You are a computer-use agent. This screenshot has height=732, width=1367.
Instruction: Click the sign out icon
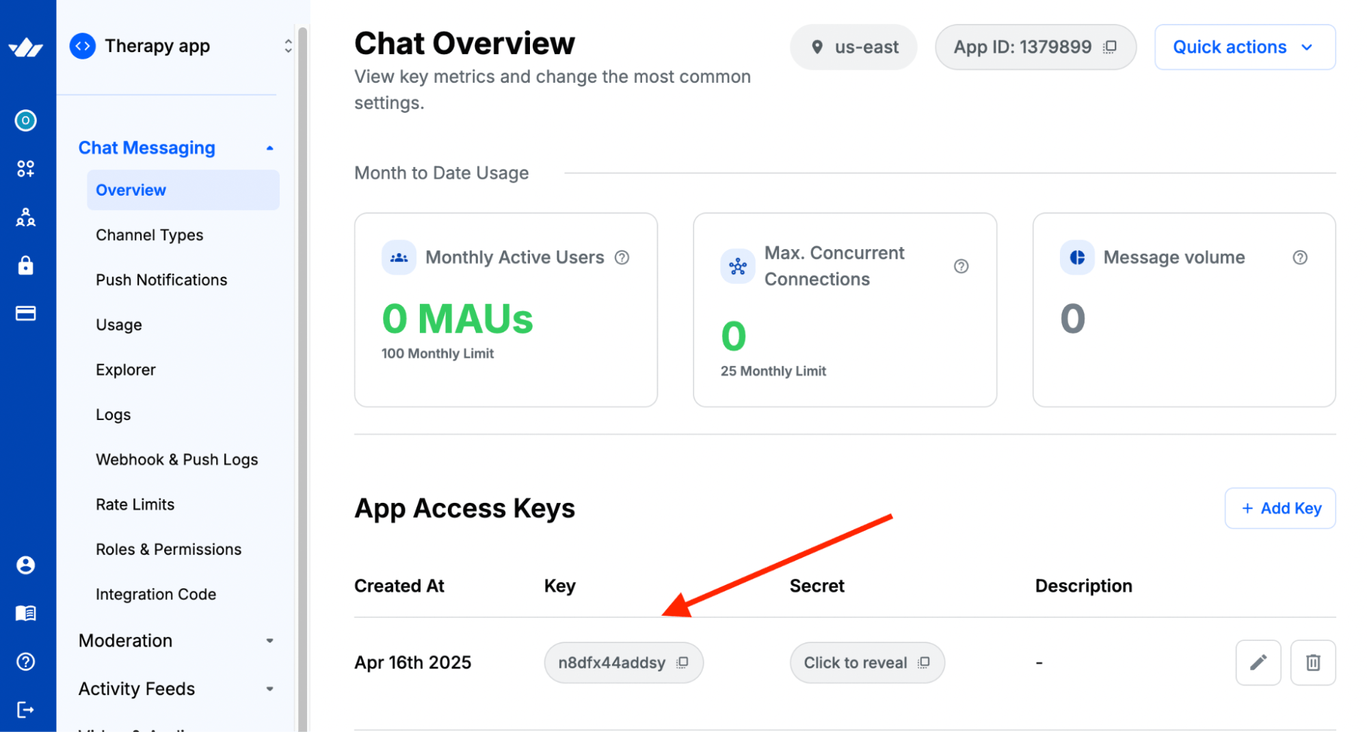point(26,709)
